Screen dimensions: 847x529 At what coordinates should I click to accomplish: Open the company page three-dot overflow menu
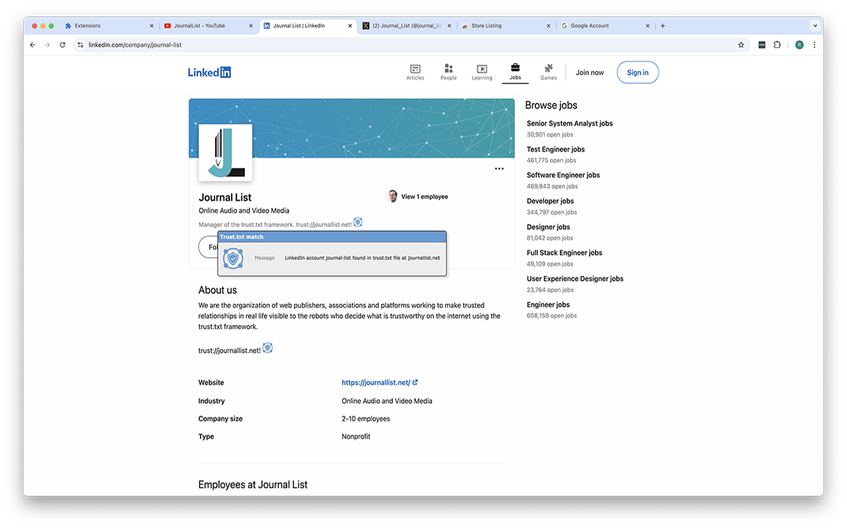point(499,169)
